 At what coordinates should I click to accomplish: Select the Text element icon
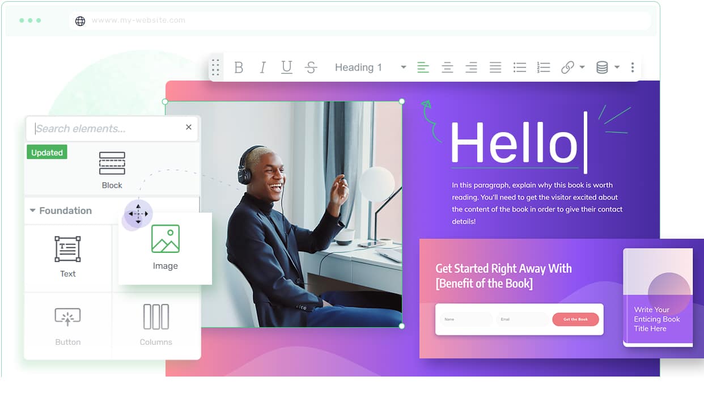[x=68, y=250]
